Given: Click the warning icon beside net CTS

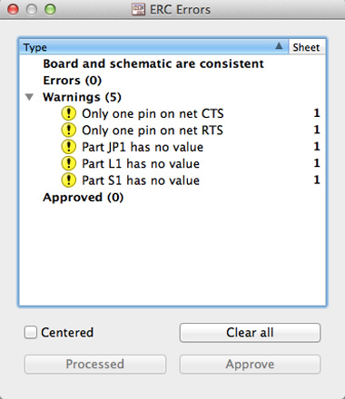Looking at the screenshot, I should click(69, 113).
